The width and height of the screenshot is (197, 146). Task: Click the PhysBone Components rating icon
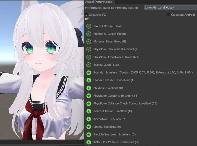[89, 49]
